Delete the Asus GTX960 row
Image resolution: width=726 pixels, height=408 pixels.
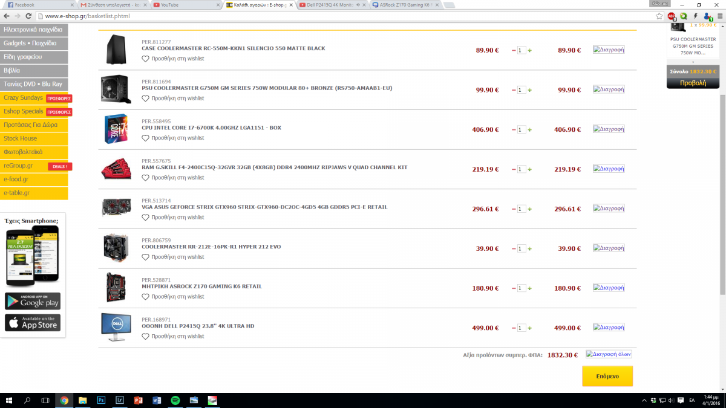pyautogui.click(x=609, y=208)
